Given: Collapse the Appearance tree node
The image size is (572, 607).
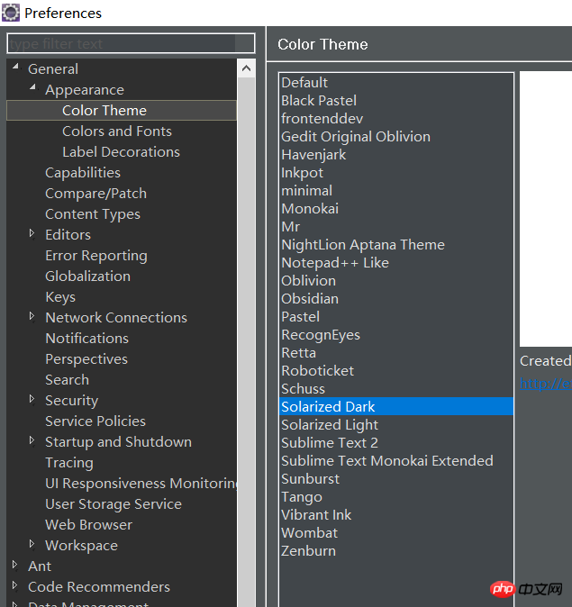Looking at the screenshot, I should [32, 88].
